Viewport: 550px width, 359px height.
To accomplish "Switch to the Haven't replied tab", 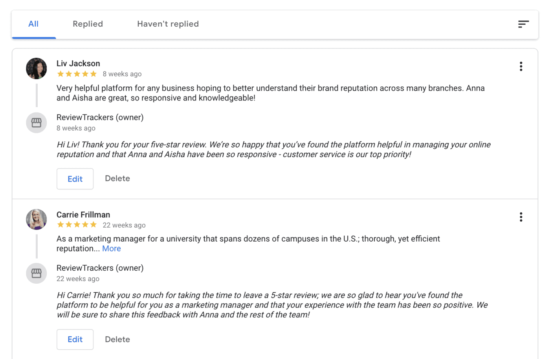I will click(x=168, y=24).
